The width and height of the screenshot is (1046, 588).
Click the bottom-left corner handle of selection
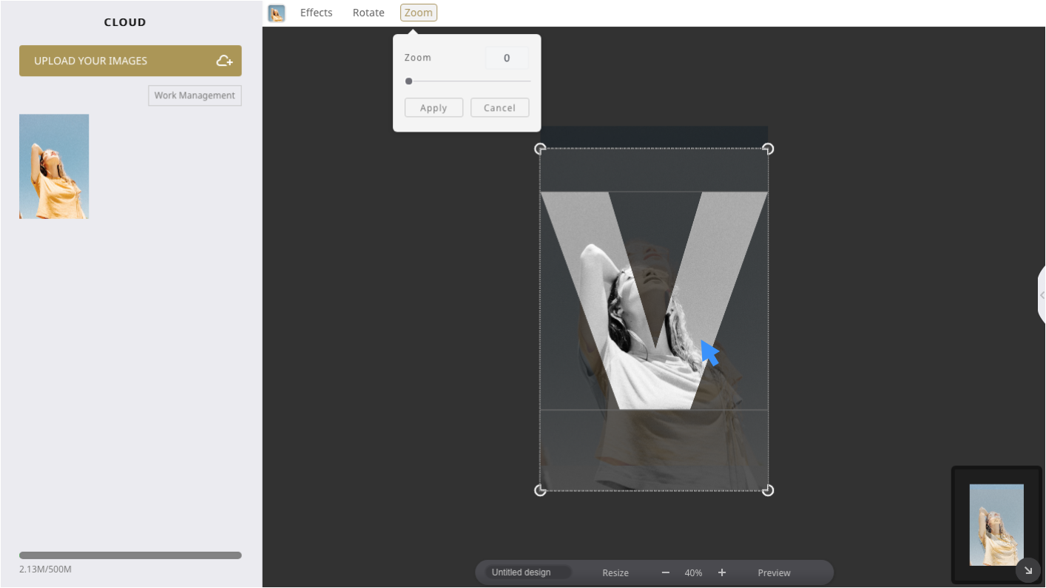tap(540, 490)
